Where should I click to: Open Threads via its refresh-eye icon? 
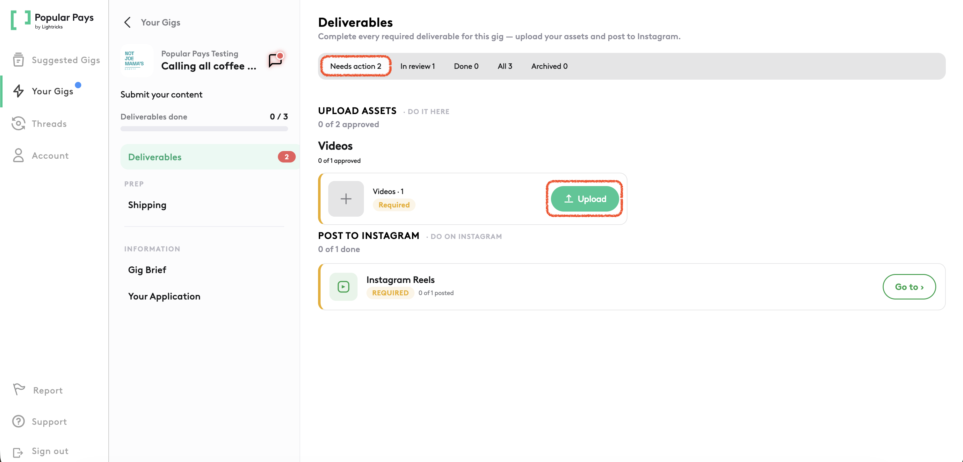click(18, 123)
